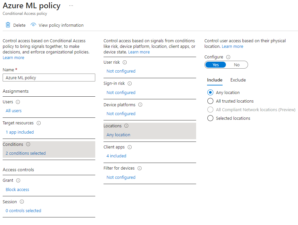
Task: Switch to the Include tab
Action: point(215,80)
